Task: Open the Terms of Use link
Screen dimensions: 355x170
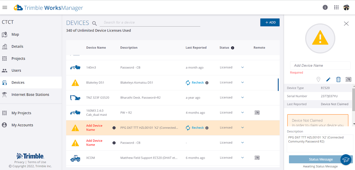Action: click(37, 162)
